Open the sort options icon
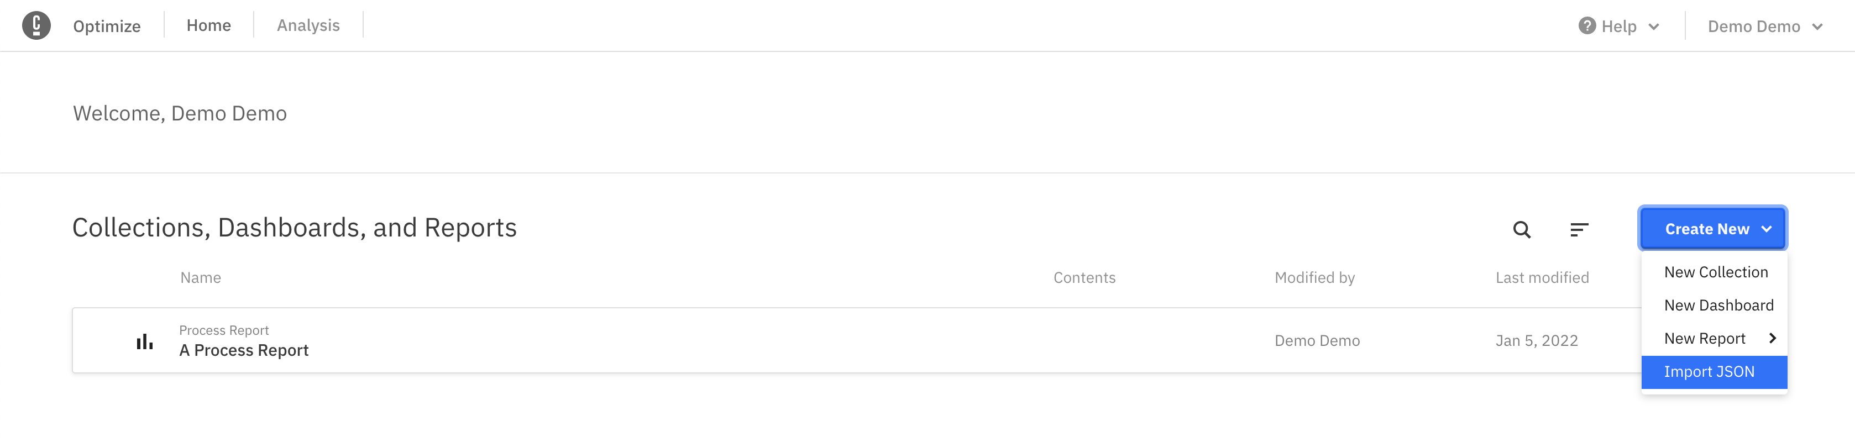This screenshot has width=1855, height=442. (x=1579, y=230)
